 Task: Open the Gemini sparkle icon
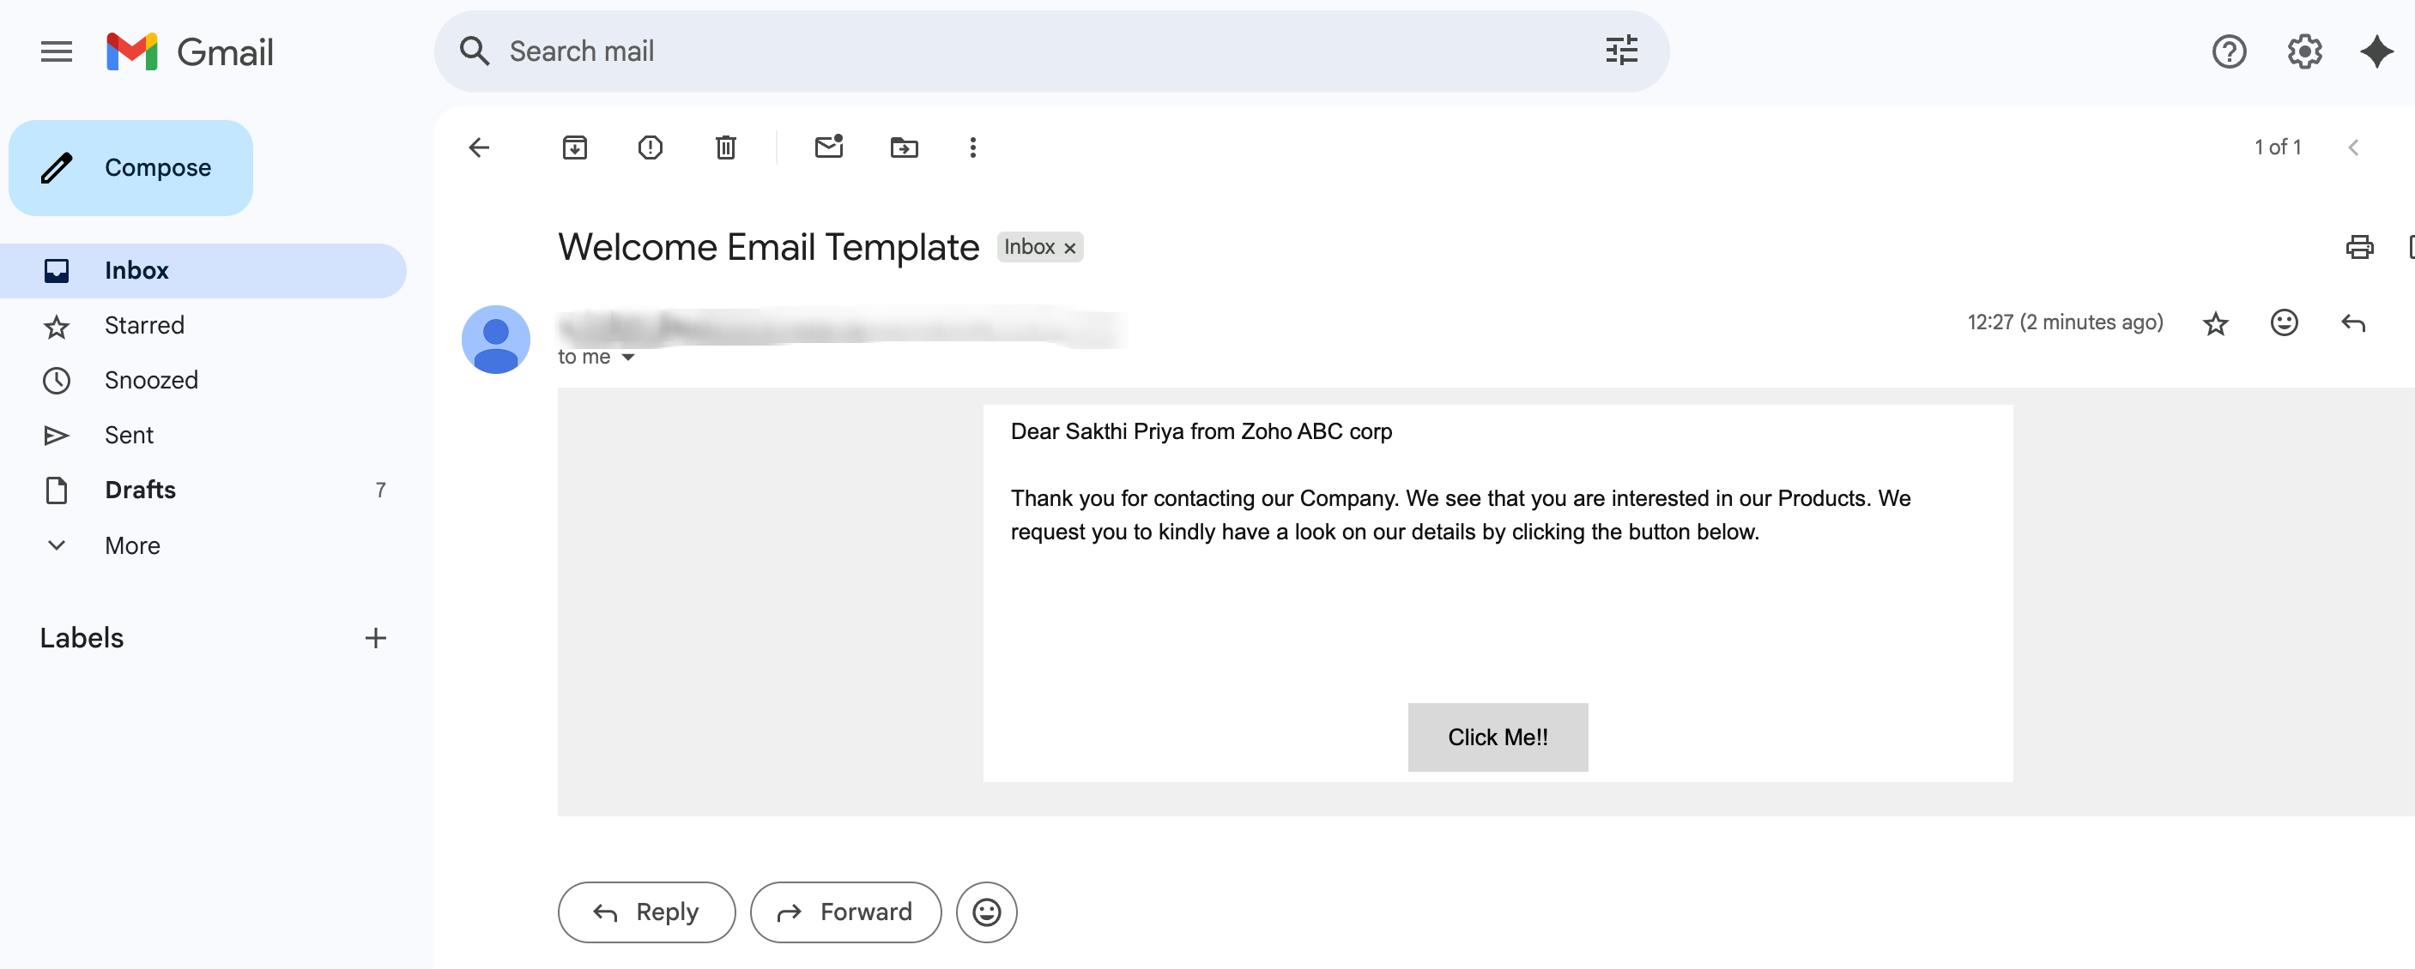[2377, 51]
